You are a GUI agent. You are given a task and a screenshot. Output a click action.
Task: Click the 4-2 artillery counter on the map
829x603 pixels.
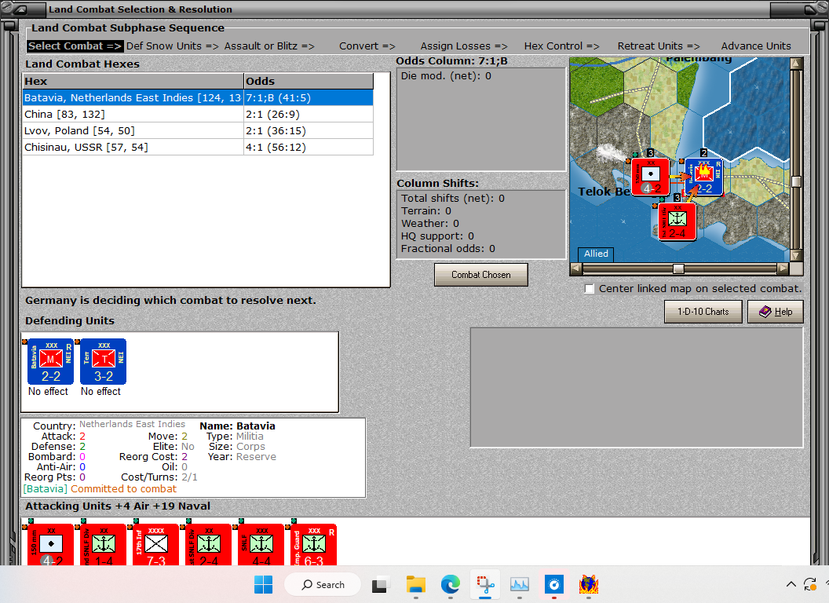pos(650,177)
